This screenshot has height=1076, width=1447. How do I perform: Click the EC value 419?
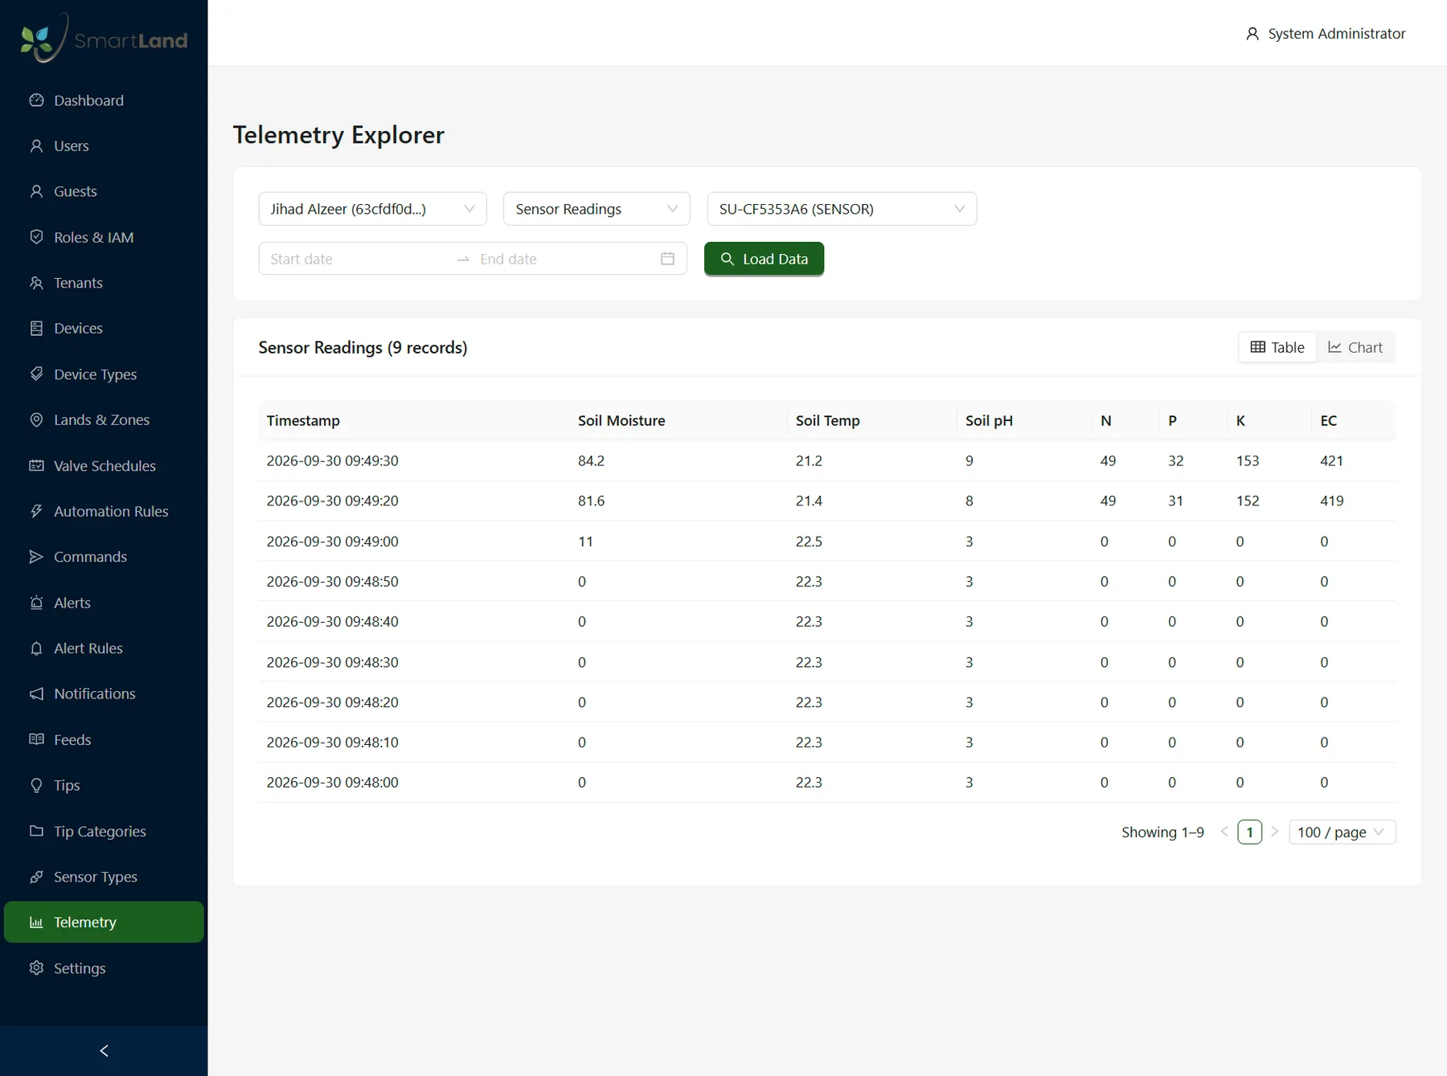coord(1331,501)
